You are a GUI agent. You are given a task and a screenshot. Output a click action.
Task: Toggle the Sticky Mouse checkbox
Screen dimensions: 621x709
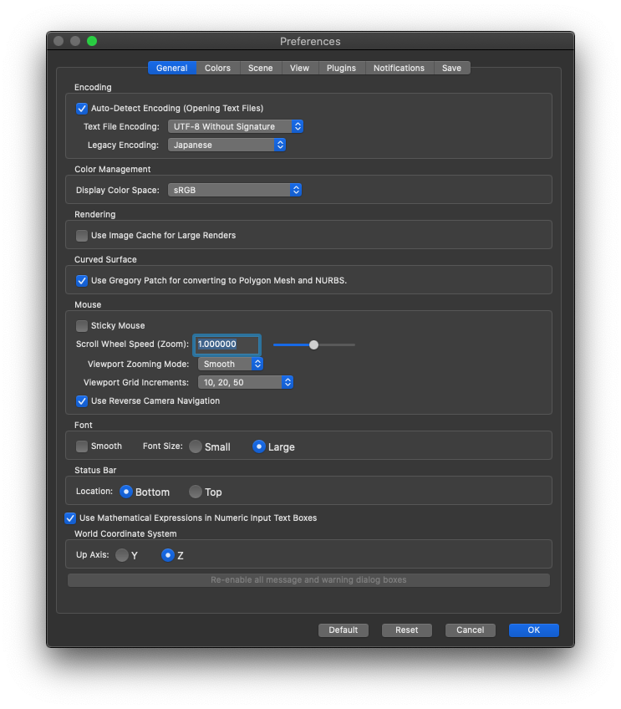pyautogui.click(x=82, y=326)
